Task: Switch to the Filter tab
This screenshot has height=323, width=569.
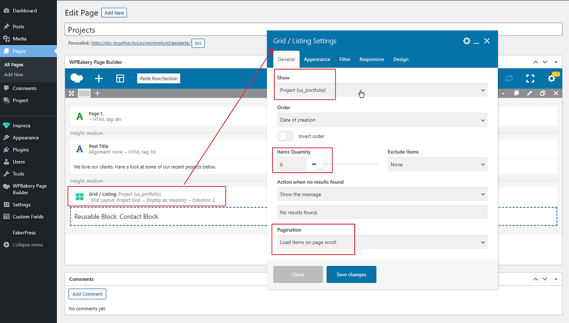Action: coord(345,59)
